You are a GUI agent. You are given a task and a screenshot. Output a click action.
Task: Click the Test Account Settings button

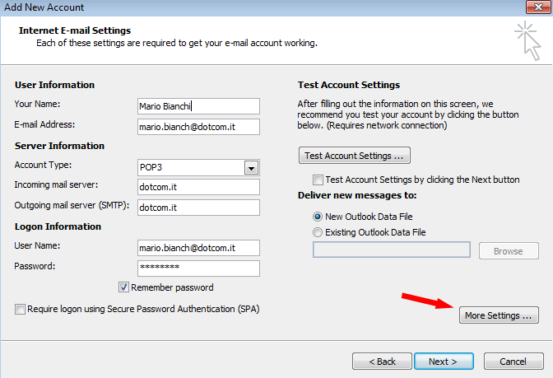click(355, 156)
